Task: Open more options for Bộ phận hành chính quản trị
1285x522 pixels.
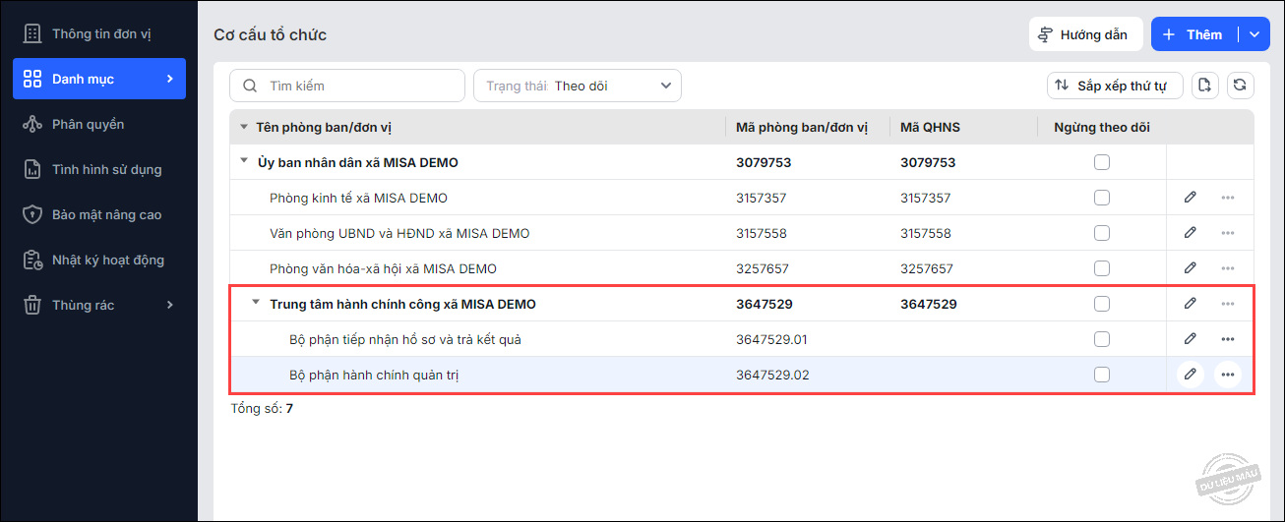Action: [1227, 375]
